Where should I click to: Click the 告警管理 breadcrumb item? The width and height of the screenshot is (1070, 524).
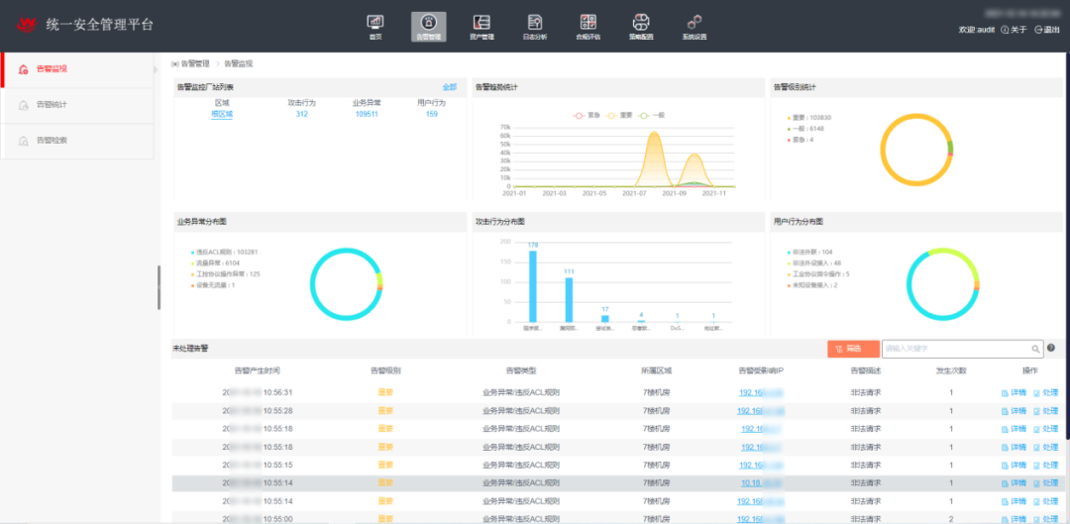(x=195, y=63)
